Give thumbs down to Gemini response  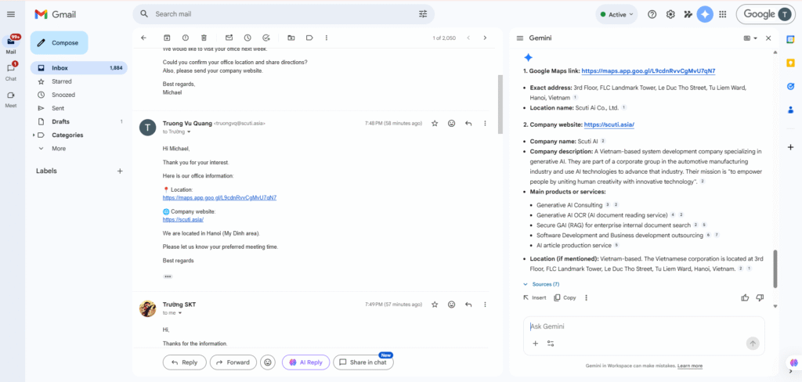[760, 297]
